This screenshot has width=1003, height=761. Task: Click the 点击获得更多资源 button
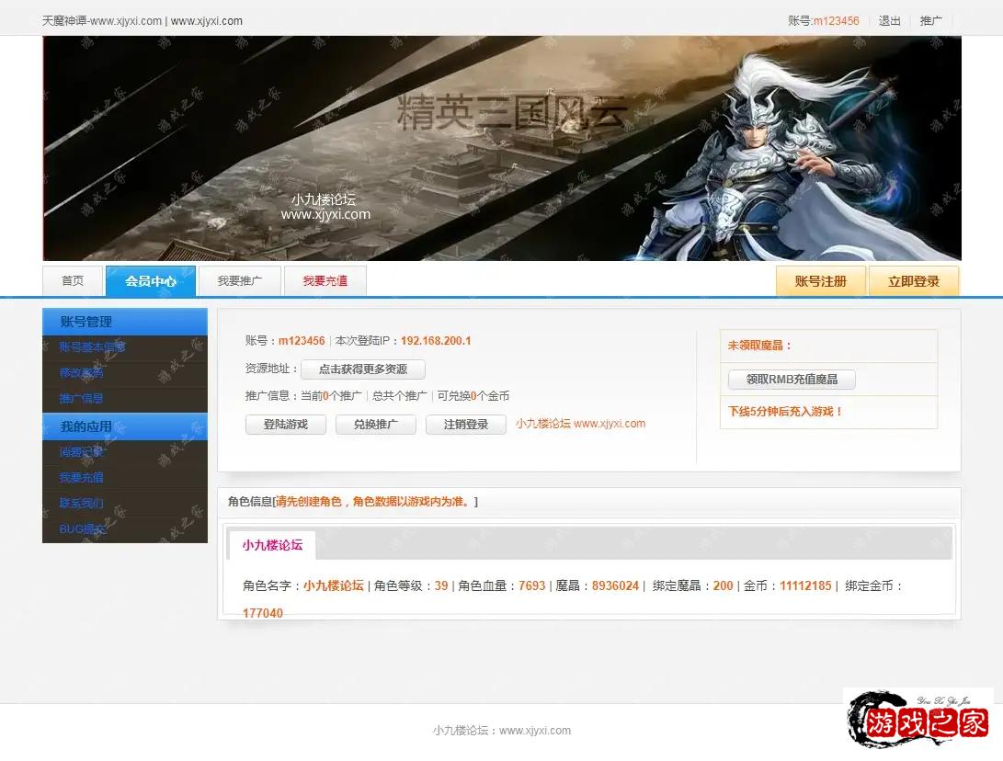[362, 369]
